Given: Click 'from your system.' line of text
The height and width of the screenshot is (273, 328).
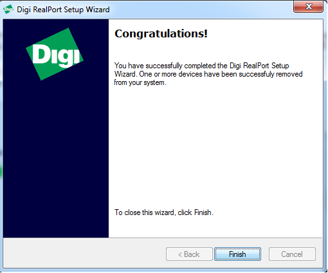Looking at the screenshot, I should tap(140, 82).
